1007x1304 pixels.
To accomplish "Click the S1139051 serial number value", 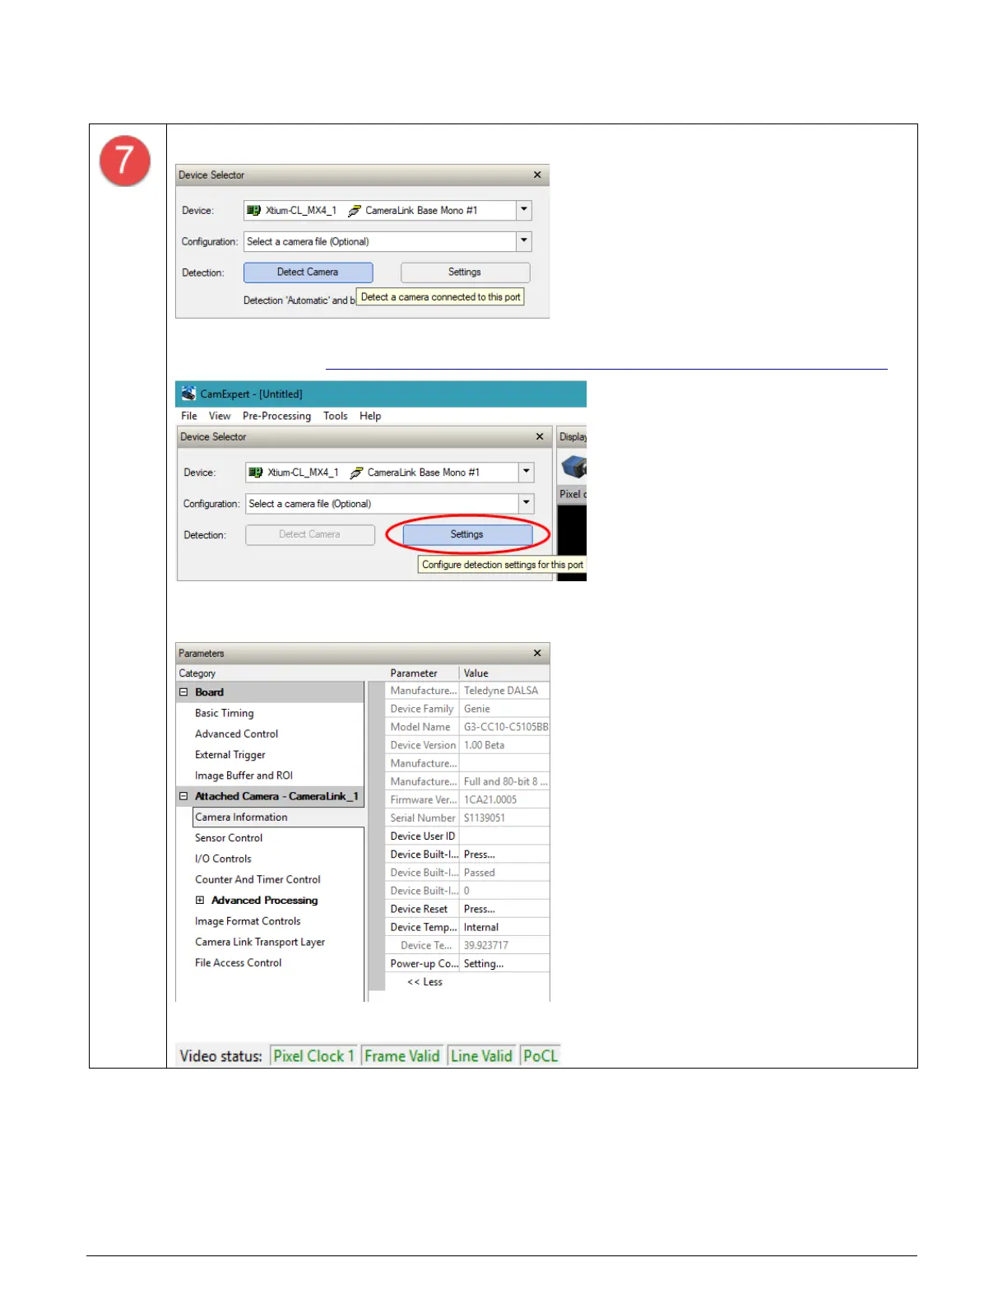I will pyautogui.click(x=504, y=817).
